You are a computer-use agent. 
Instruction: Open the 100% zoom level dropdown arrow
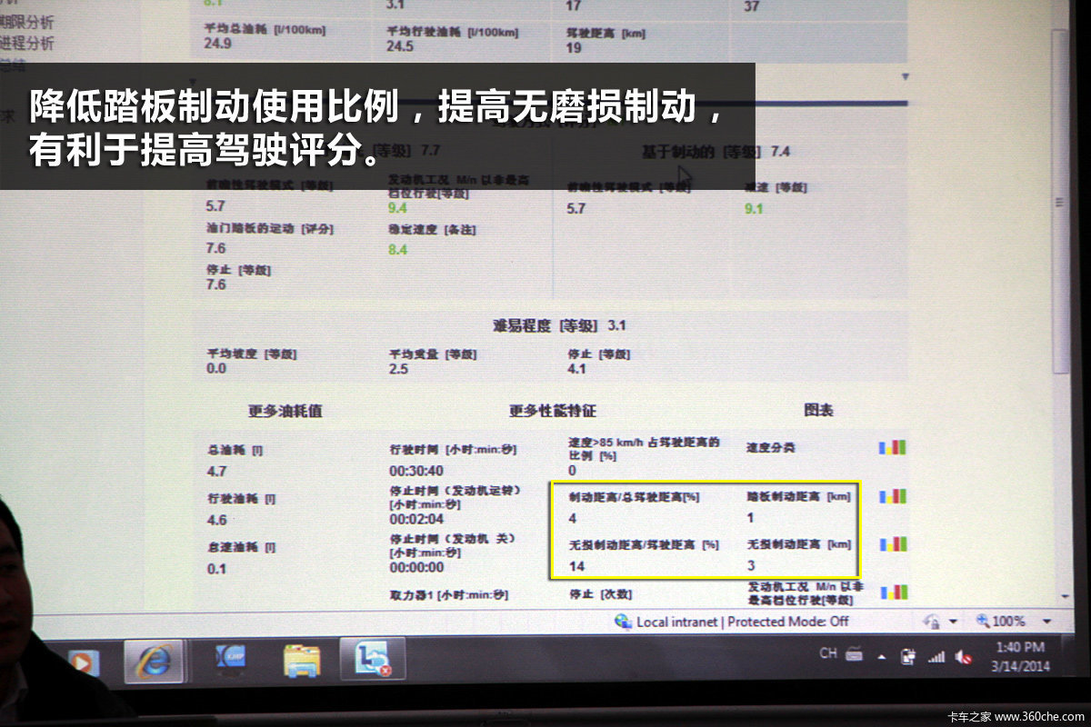(x=1046, y=622)
